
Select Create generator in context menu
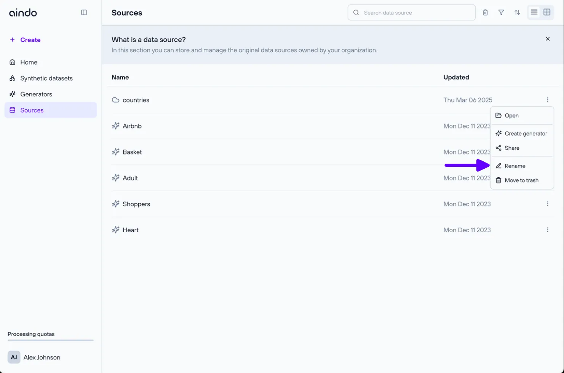pos(526,134)
